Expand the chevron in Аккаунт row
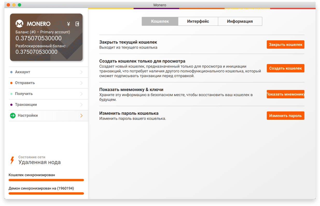320x206 pixels. (x=81, y=72)
